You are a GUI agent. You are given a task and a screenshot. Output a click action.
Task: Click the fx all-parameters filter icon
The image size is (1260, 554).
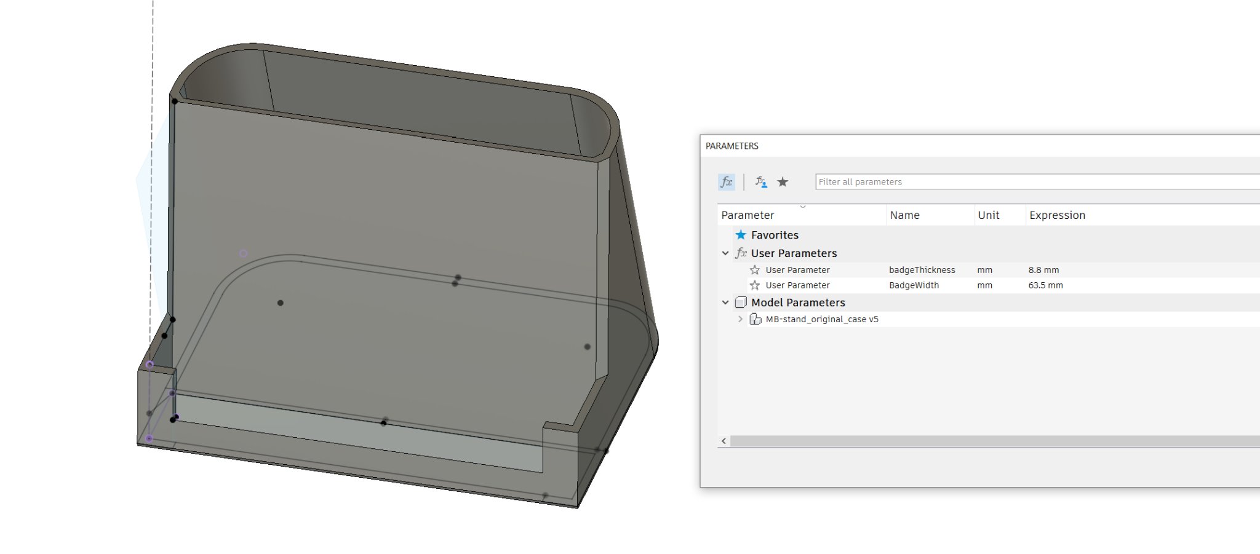click(727, 182)
